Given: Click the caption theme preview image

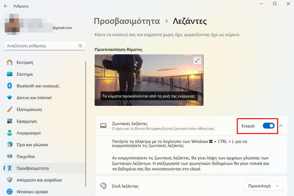Looking at the screenshot, I should [149, 80].
